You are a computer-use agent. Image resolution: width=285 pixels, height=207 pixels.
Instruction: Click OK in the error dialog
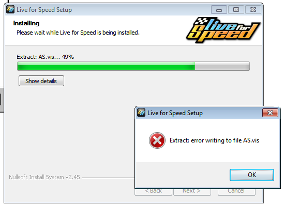[x=252, y=175]
